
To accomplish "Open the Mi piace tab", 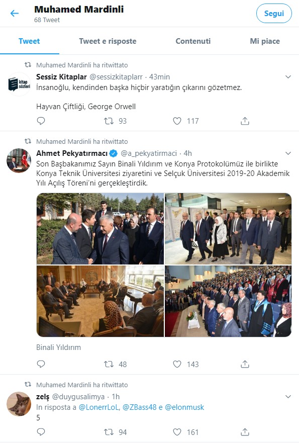I will click(x=265, y=41).
